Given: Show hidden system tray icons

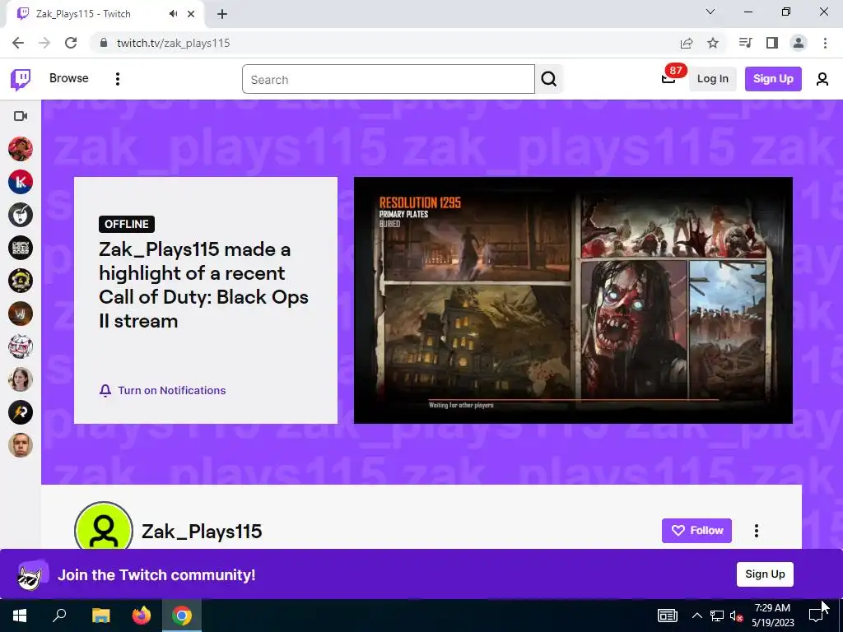Looking at the screenshot, I should 696,616.
